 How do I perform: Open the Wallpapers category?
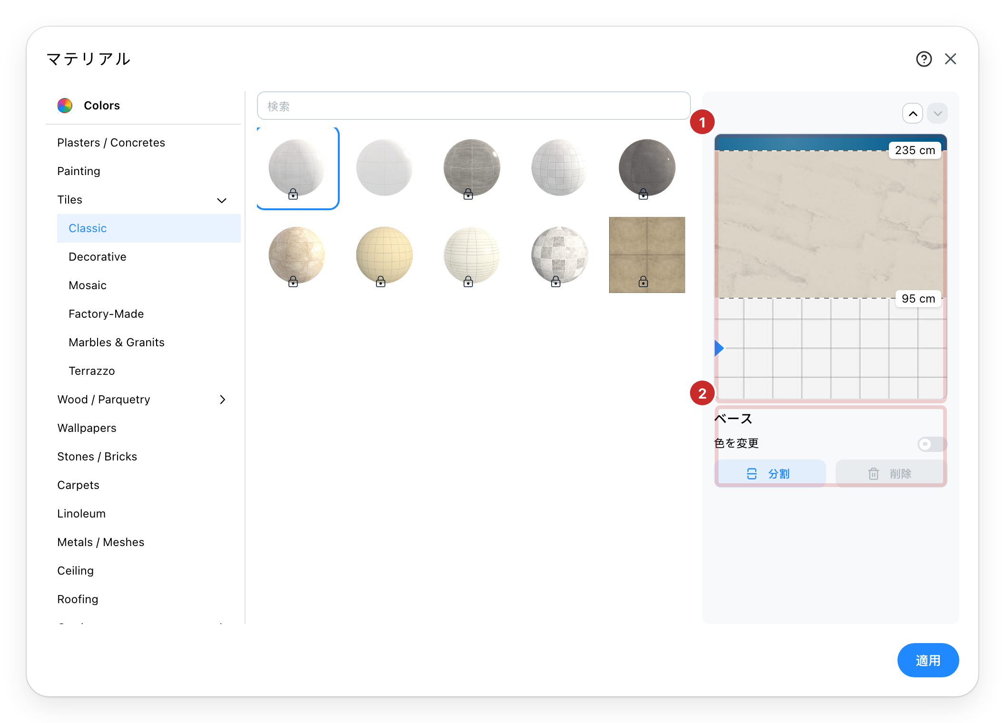(87, 428)
